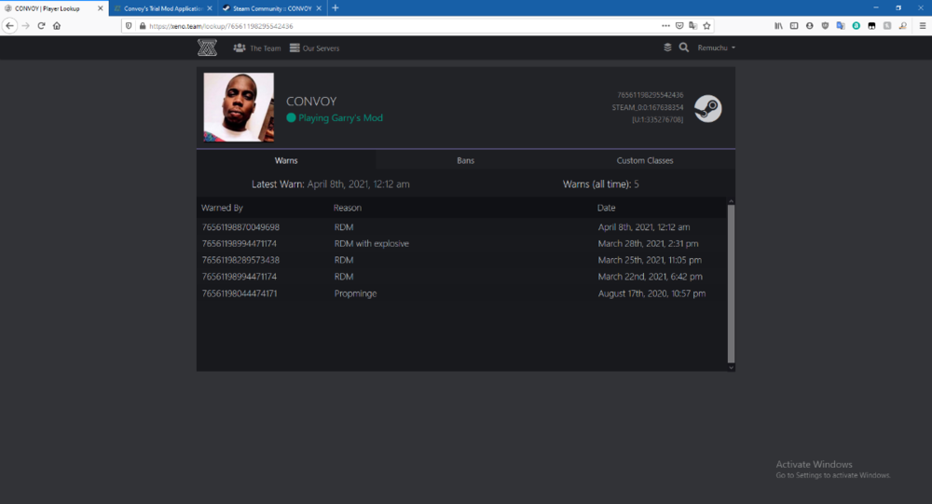Screen dimensions: 932x504
Task: Click CONVOY's profile avatar picture
Action: tap(239, 108)
